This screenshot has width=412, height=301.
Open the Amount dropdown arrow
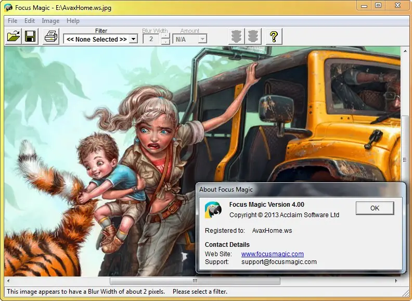[202, 39]
